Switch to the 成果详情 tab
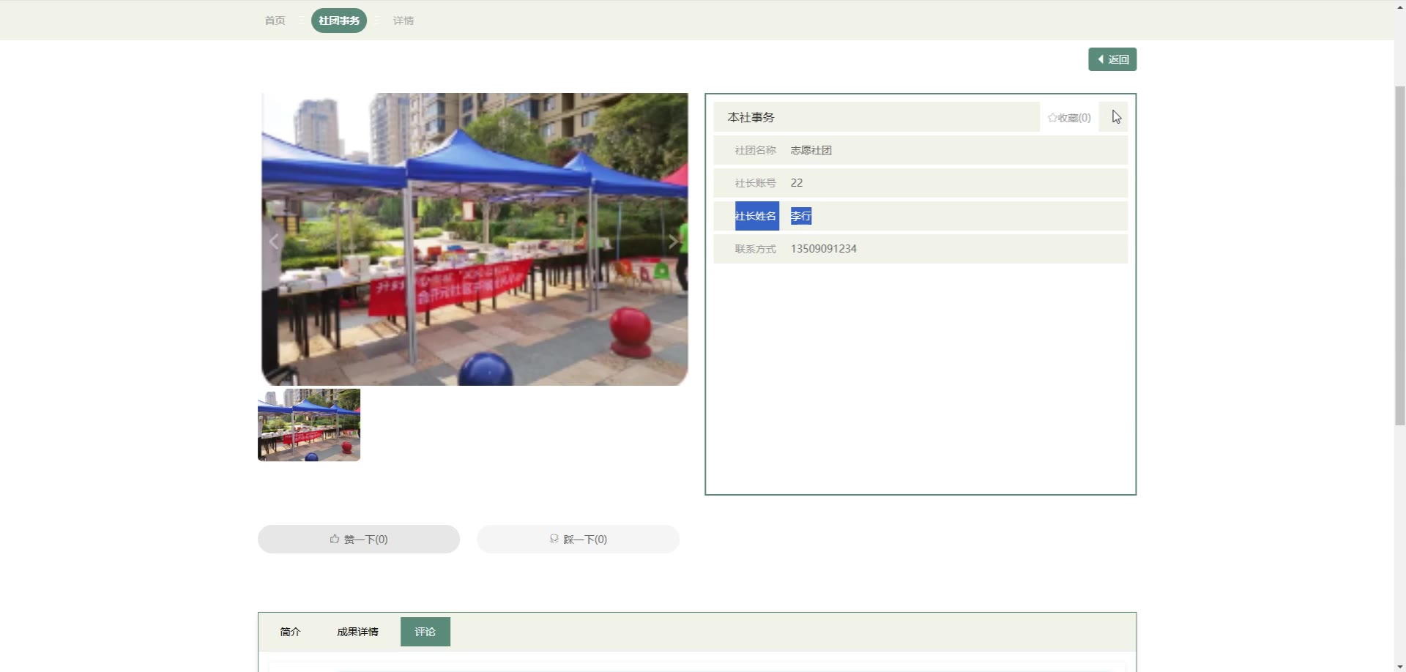This screenshot has width=1406, height=672. pos(357,632)
